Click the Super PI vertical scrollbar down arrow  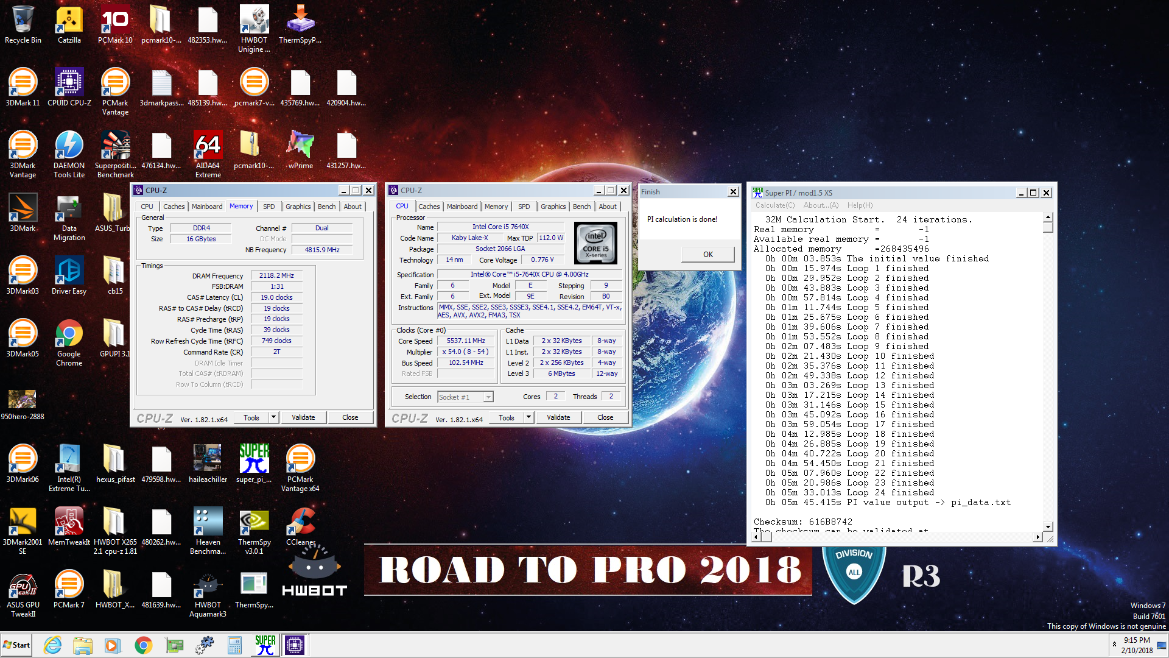click(1048, 526)
